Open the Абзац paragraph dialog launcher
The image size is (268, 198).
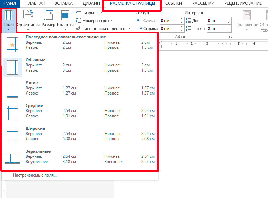[x=230, y=37]
